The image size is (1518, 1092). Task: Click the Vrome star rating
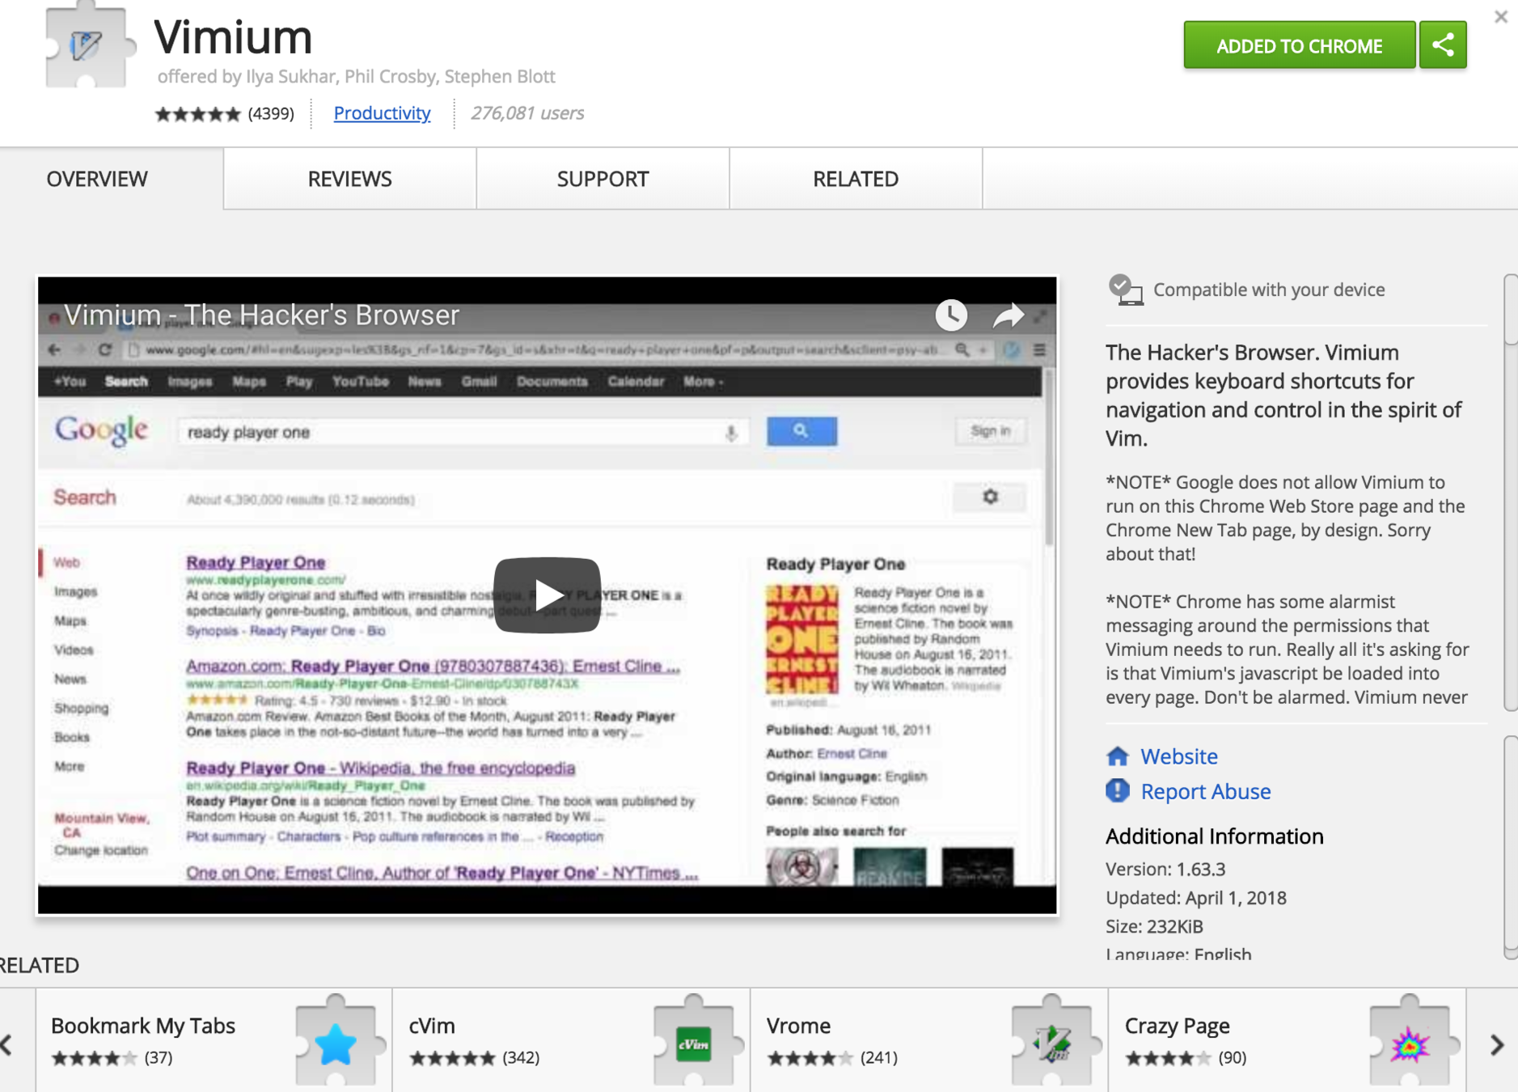810,1058
